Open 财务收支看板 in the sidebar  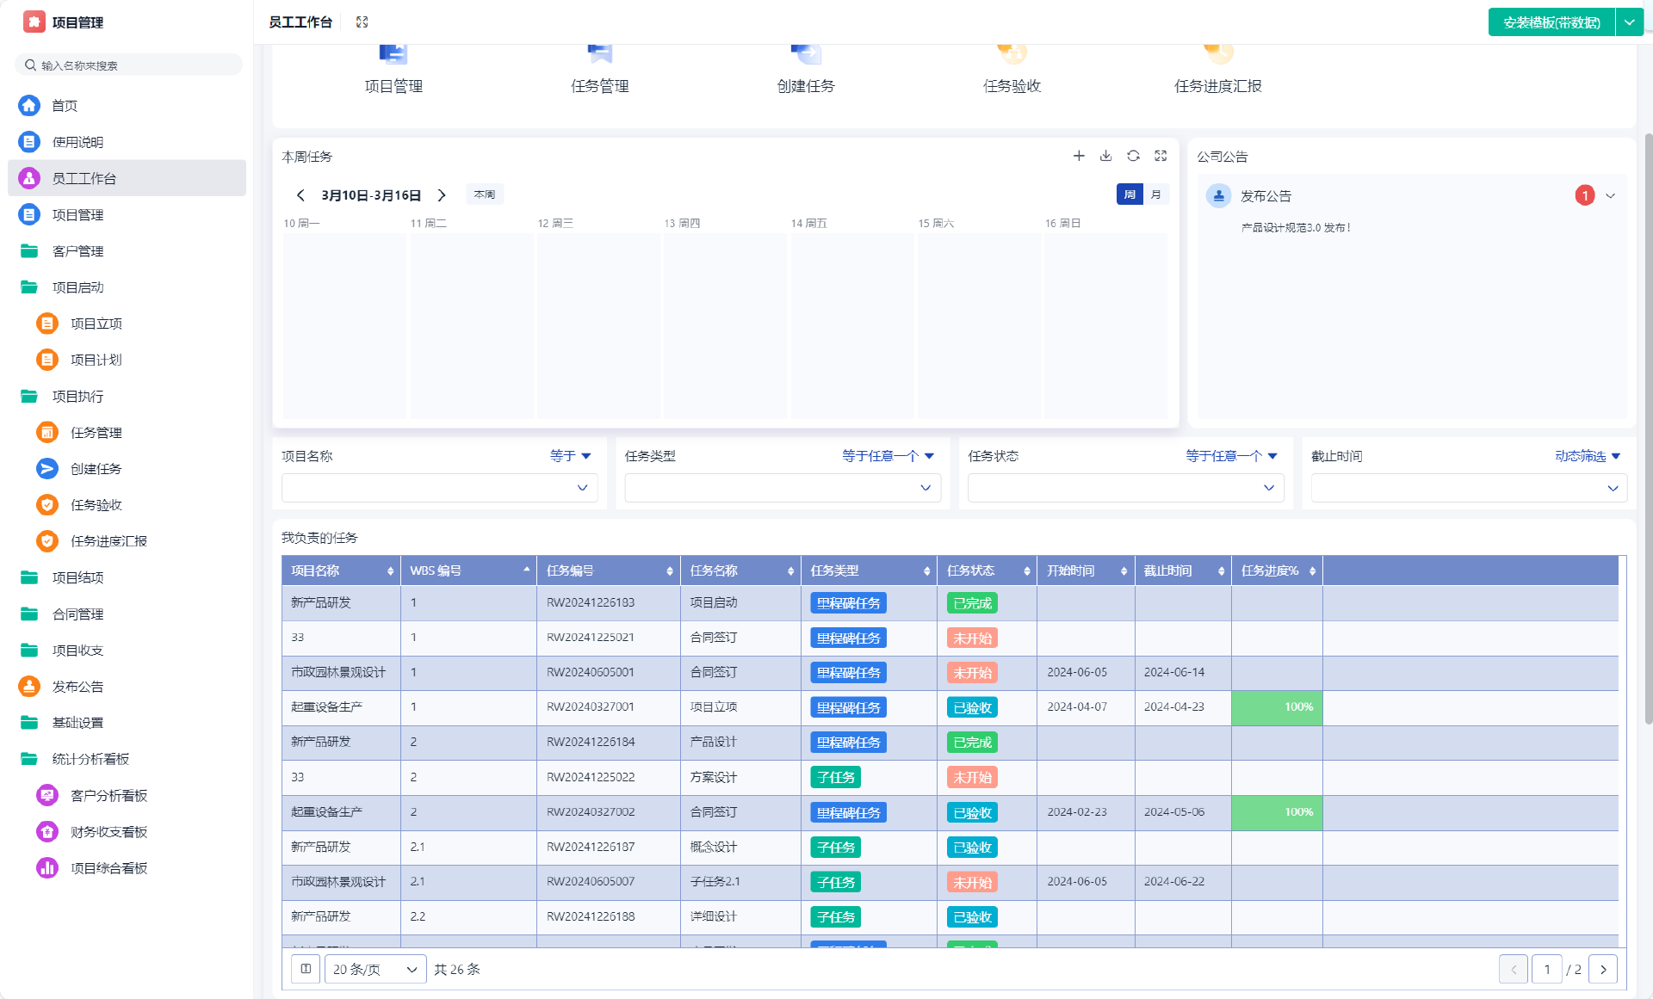pos(108,832)
